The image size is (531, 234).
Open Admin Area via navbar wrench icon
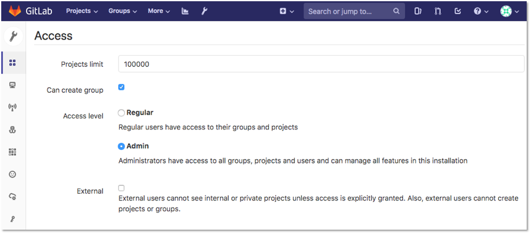point(204,11)
